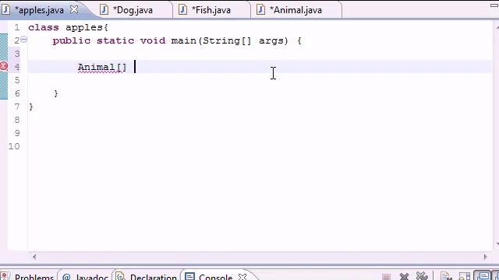Minimize the editor area
499x280 pixels.
point(494,5)
